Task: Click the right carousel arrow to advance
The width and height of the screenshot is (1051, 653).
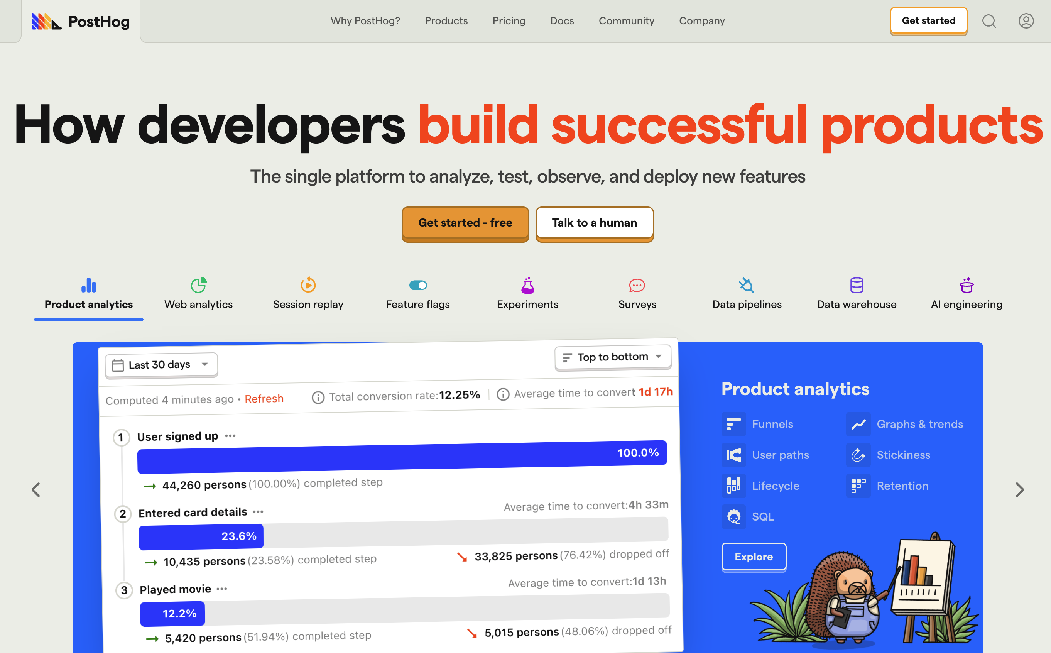Action: [x=1019, y=489]
